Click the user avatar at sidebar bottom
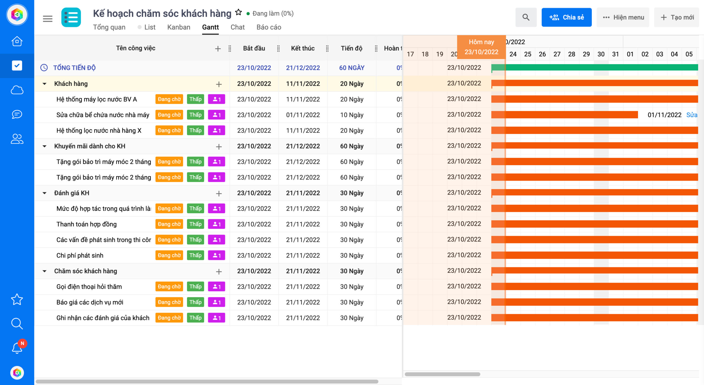The width and height of the screenshot is (704, 385). pos(17,373)
